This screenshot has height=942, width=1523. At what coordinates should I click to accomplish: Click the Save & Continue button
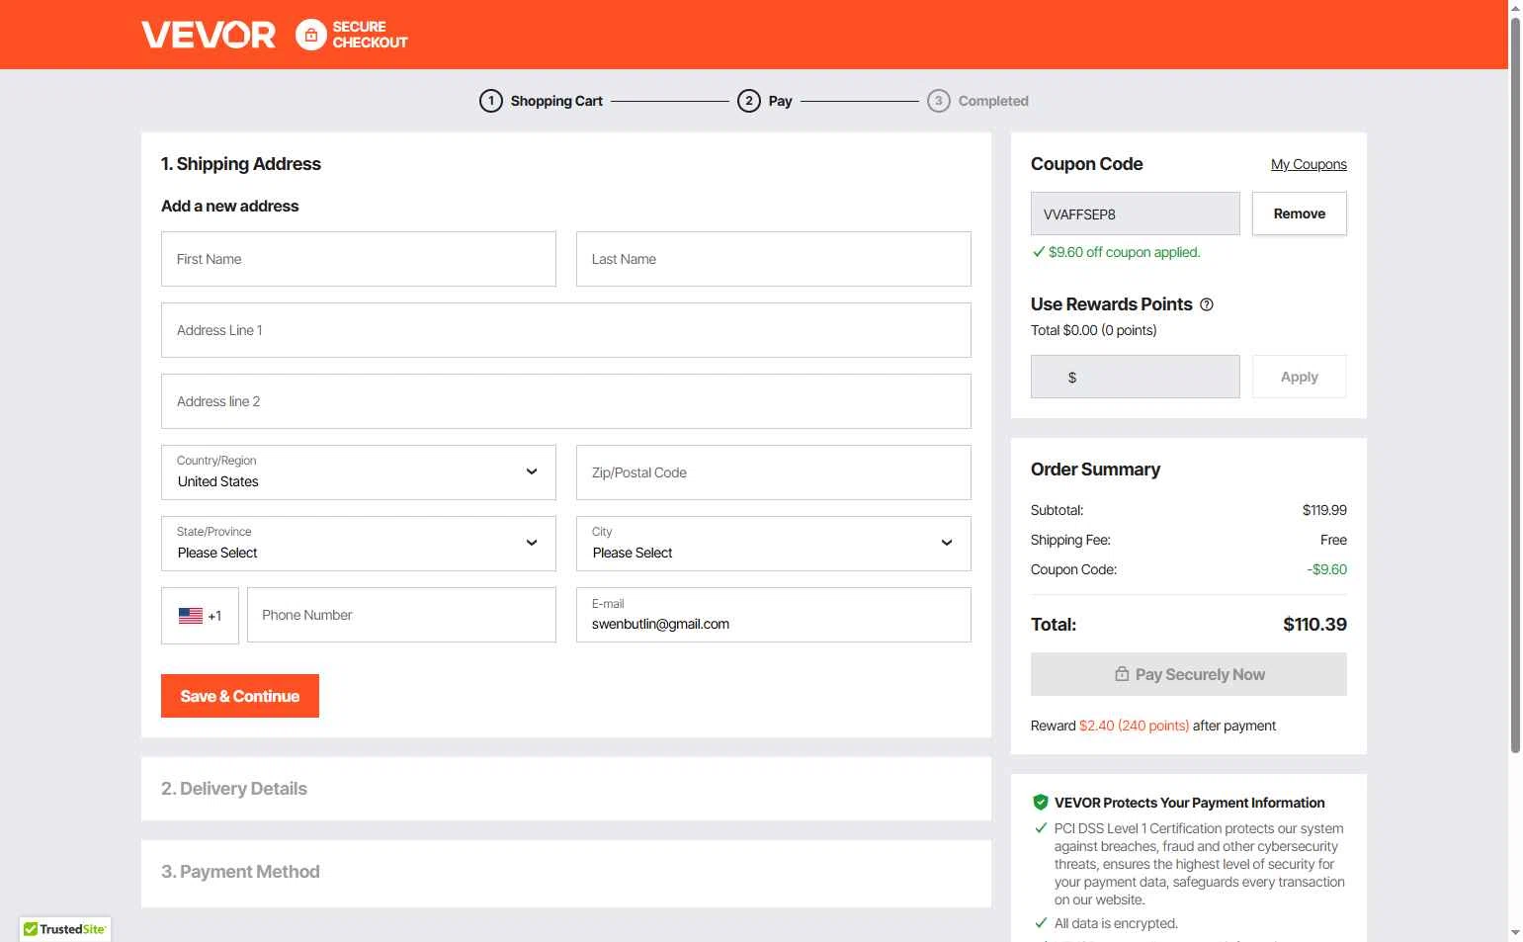pos(240,696)
